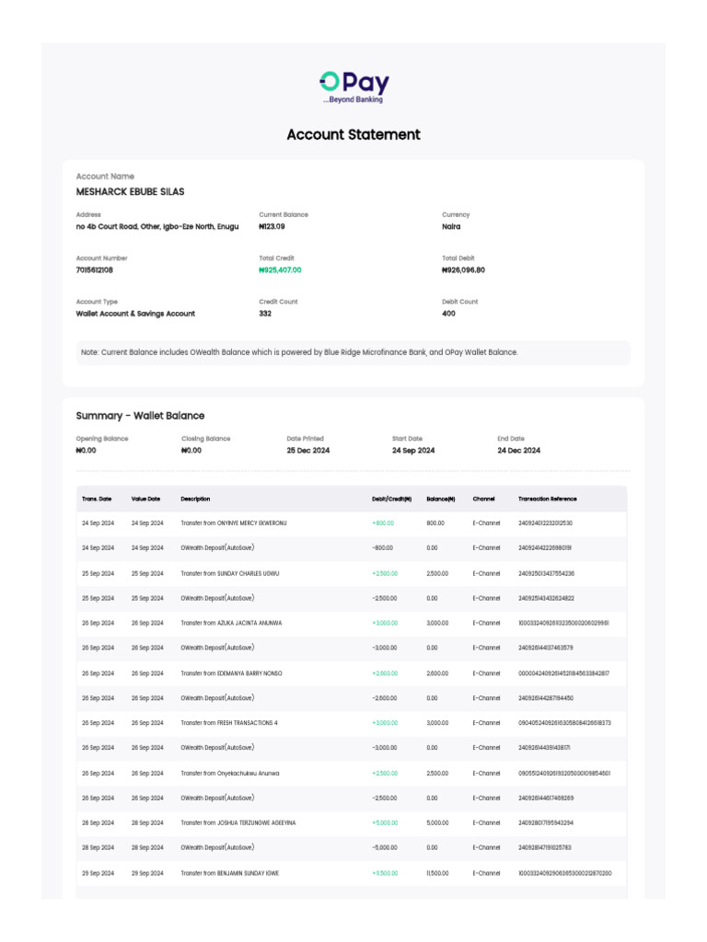
Task: Select the OWealth balance note text
Action: (x=299, y=352)
